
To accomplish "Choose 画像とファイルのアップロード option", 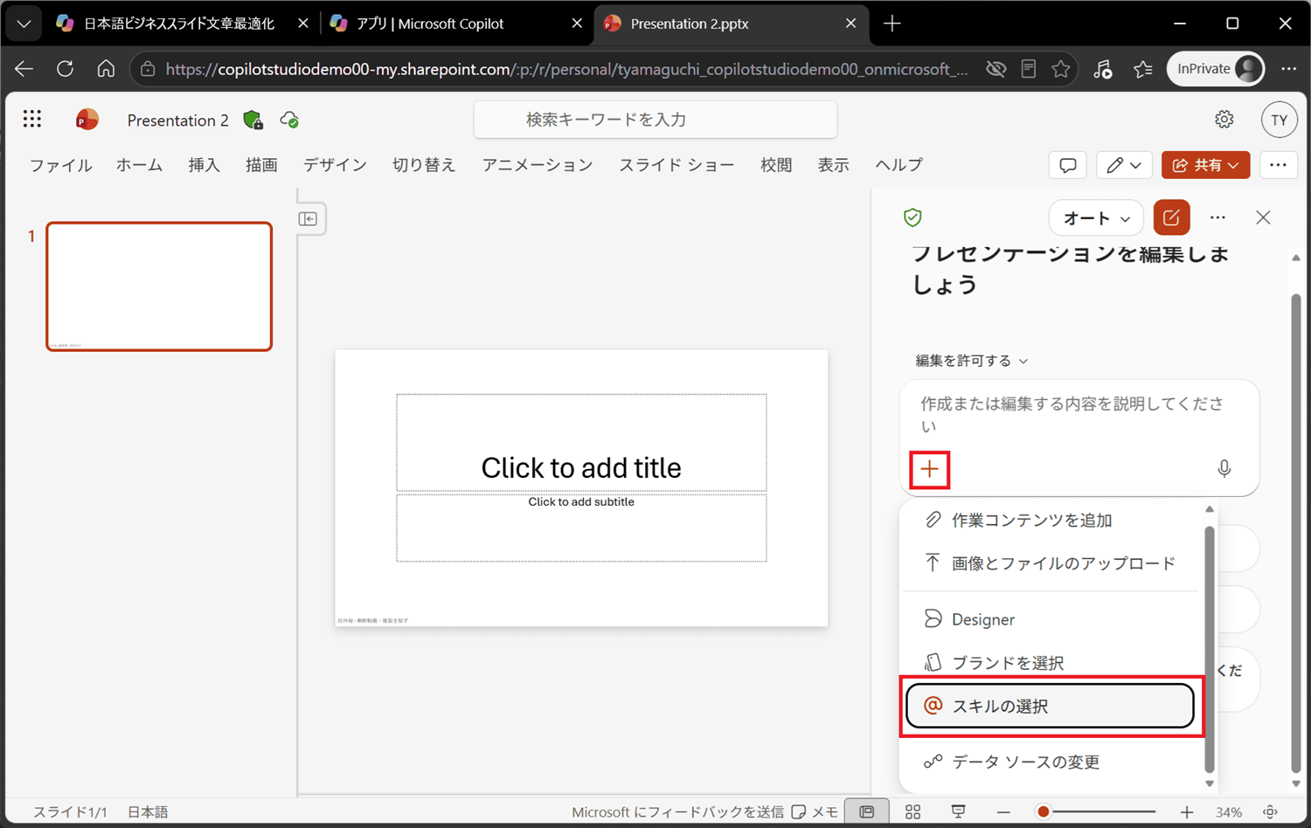I will click(x=1050, y=563).
